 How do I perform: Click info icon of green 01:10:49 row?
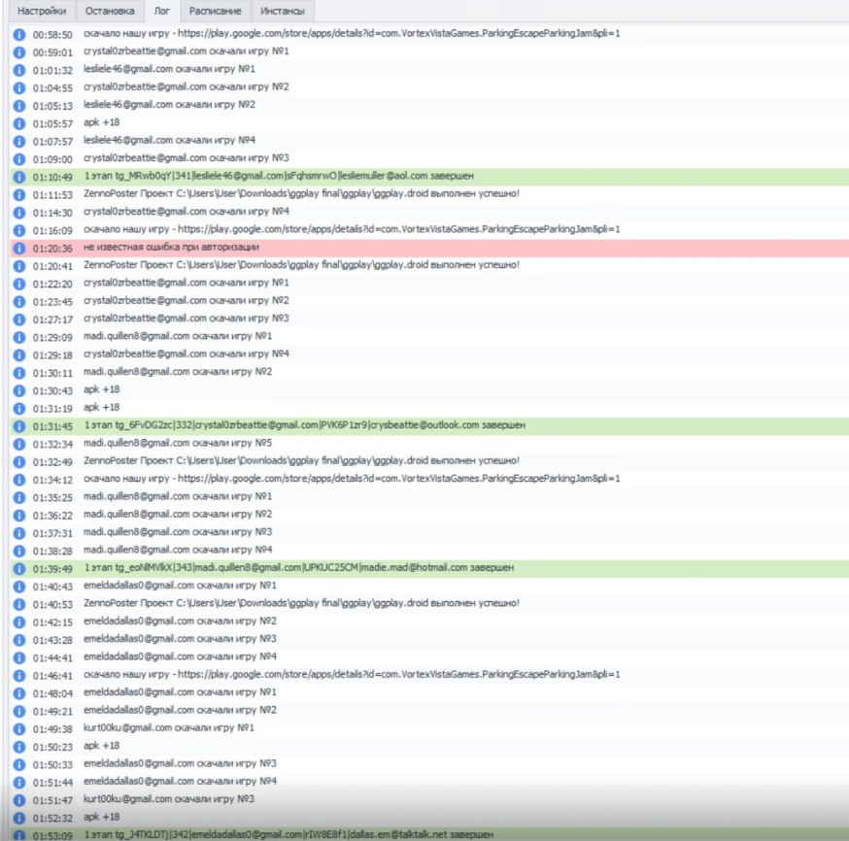click(x=19, y=177)
